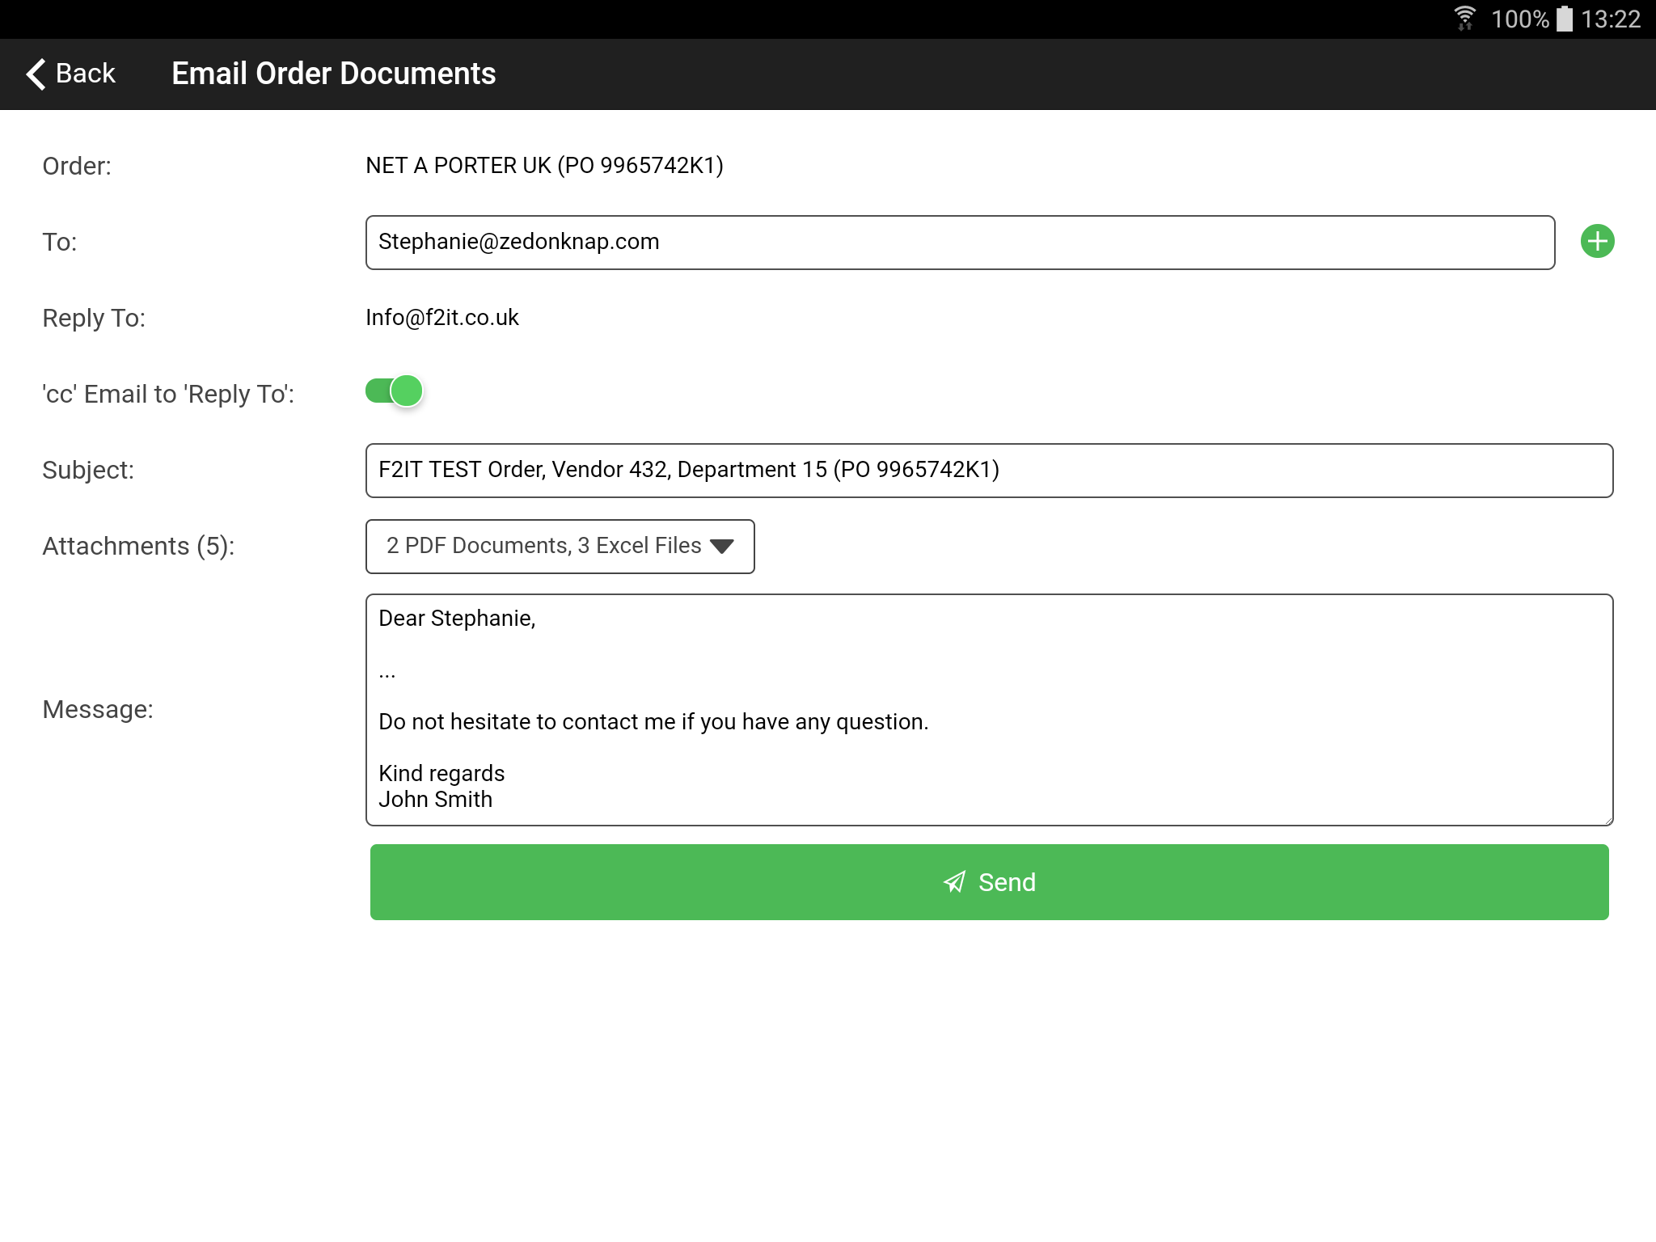Tap the green plus add-recipient icon

(1597, 242)
